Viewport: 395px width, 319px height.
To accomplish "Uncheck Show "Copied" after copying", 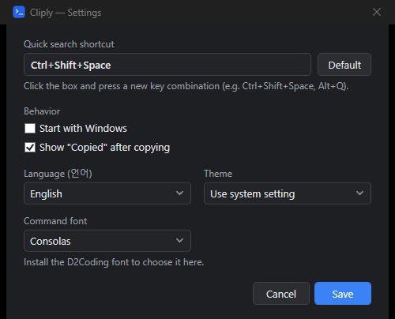I will (30, 148).
